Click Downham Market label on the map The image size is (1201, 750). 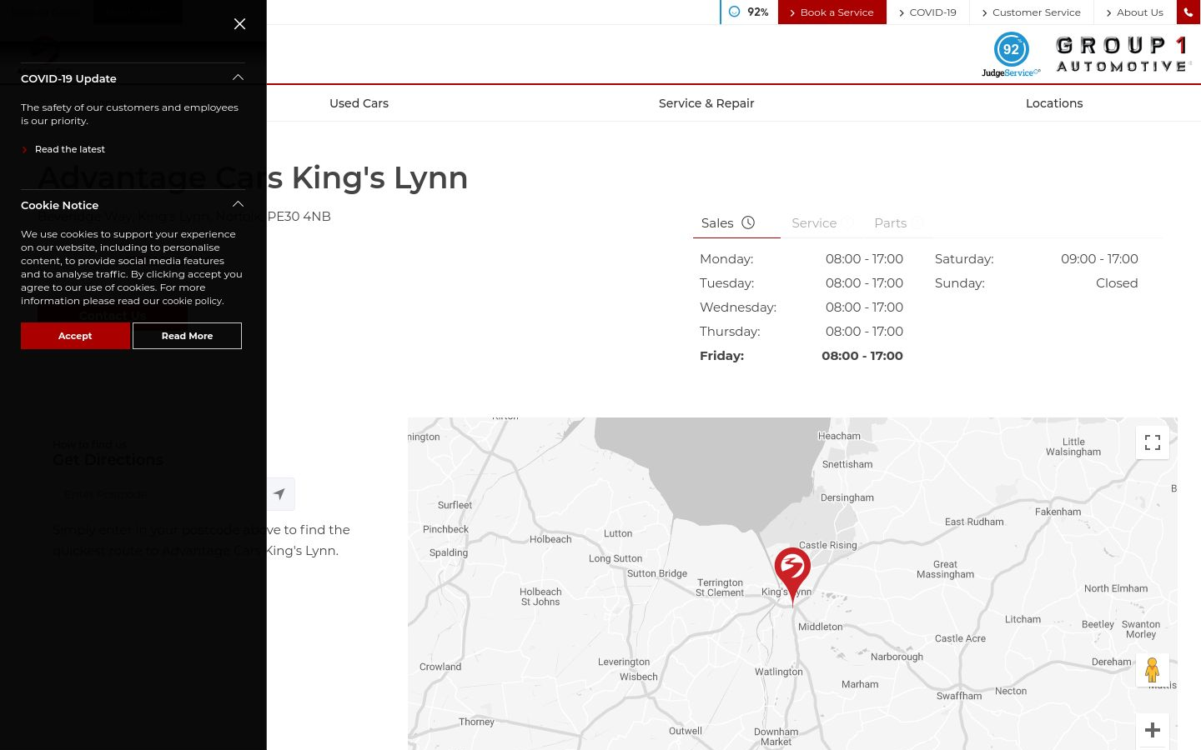(776, 737)
